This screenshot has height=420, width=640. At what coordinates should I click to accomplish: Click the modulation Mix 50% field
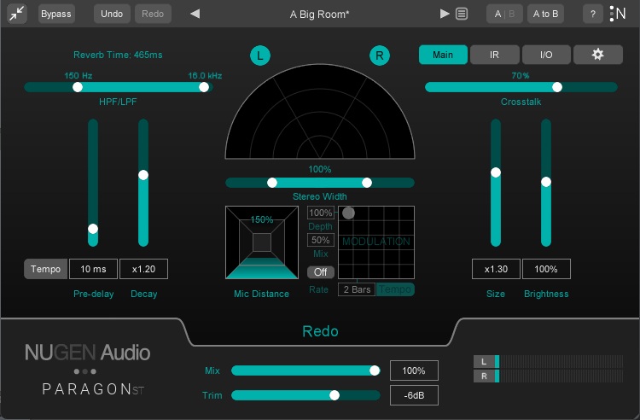321,240
